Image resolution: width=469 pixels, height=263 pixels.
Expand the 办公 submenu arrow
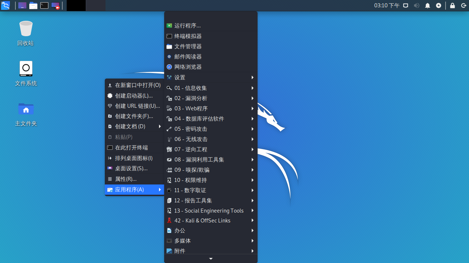252,230
